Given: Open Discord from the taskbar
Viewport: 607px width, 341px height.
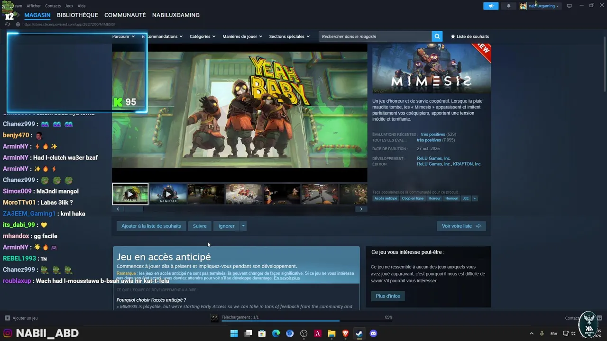Looking at the screenshot, I should [x=373, y=333].
